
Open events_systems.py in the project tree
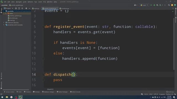15,16
